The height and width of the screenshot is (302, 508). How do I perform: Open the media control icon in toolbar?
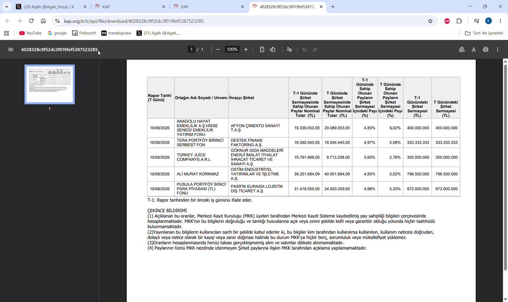point(477,21)
